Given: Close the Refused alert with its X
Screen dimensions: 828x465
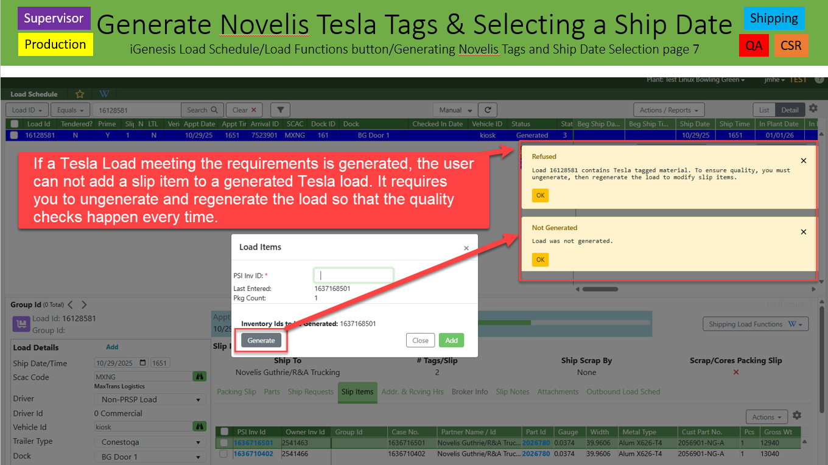Looking at the screenshot, I should [803, 161].
